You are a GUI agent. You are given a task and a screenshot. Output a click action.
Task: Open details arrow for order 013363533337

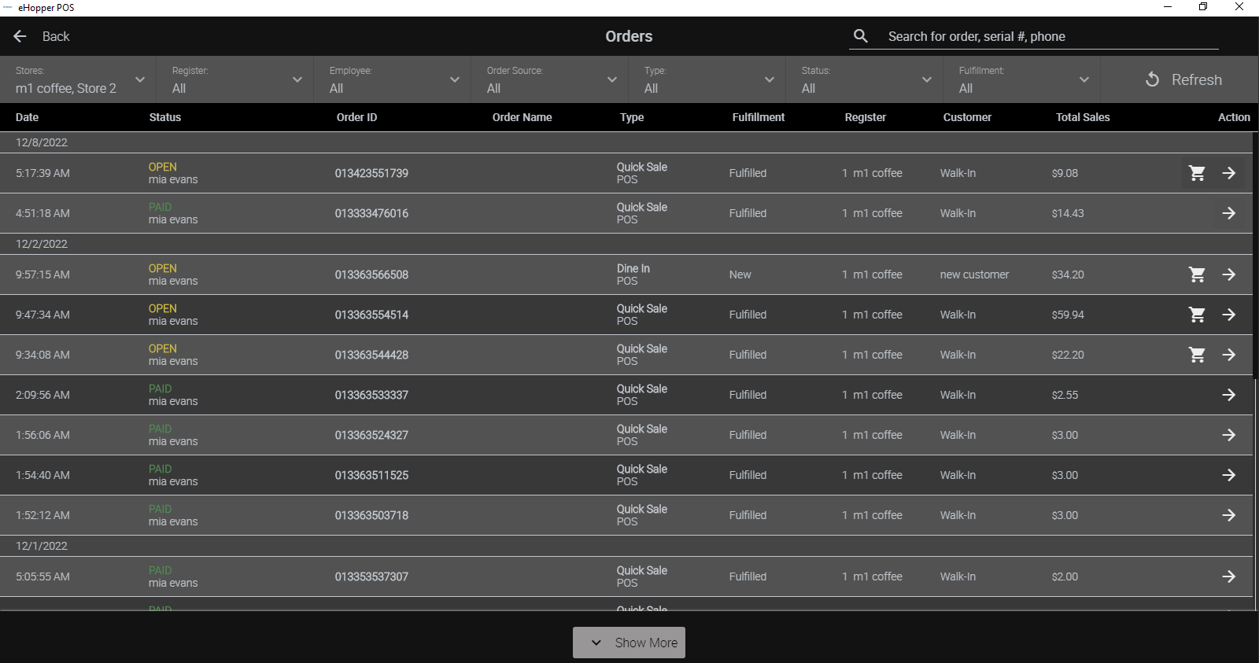(1229, 395)
